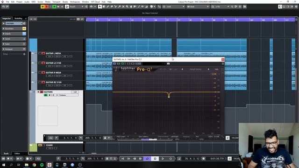Select the Range Selection tool
The width and height of the screenshot is (299, 168).
pyautogui.click(x=104, y=7)
